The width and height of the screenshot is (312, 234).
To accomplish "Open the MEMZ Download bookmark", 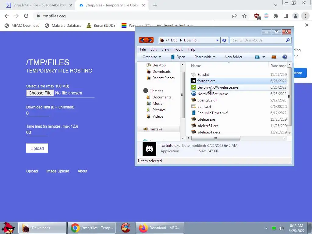I will pos(22,26).
